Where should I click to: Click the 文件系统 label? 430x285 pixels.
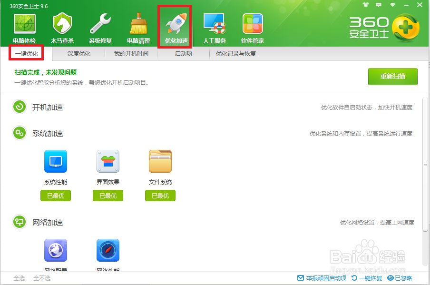tap(160, 182)
